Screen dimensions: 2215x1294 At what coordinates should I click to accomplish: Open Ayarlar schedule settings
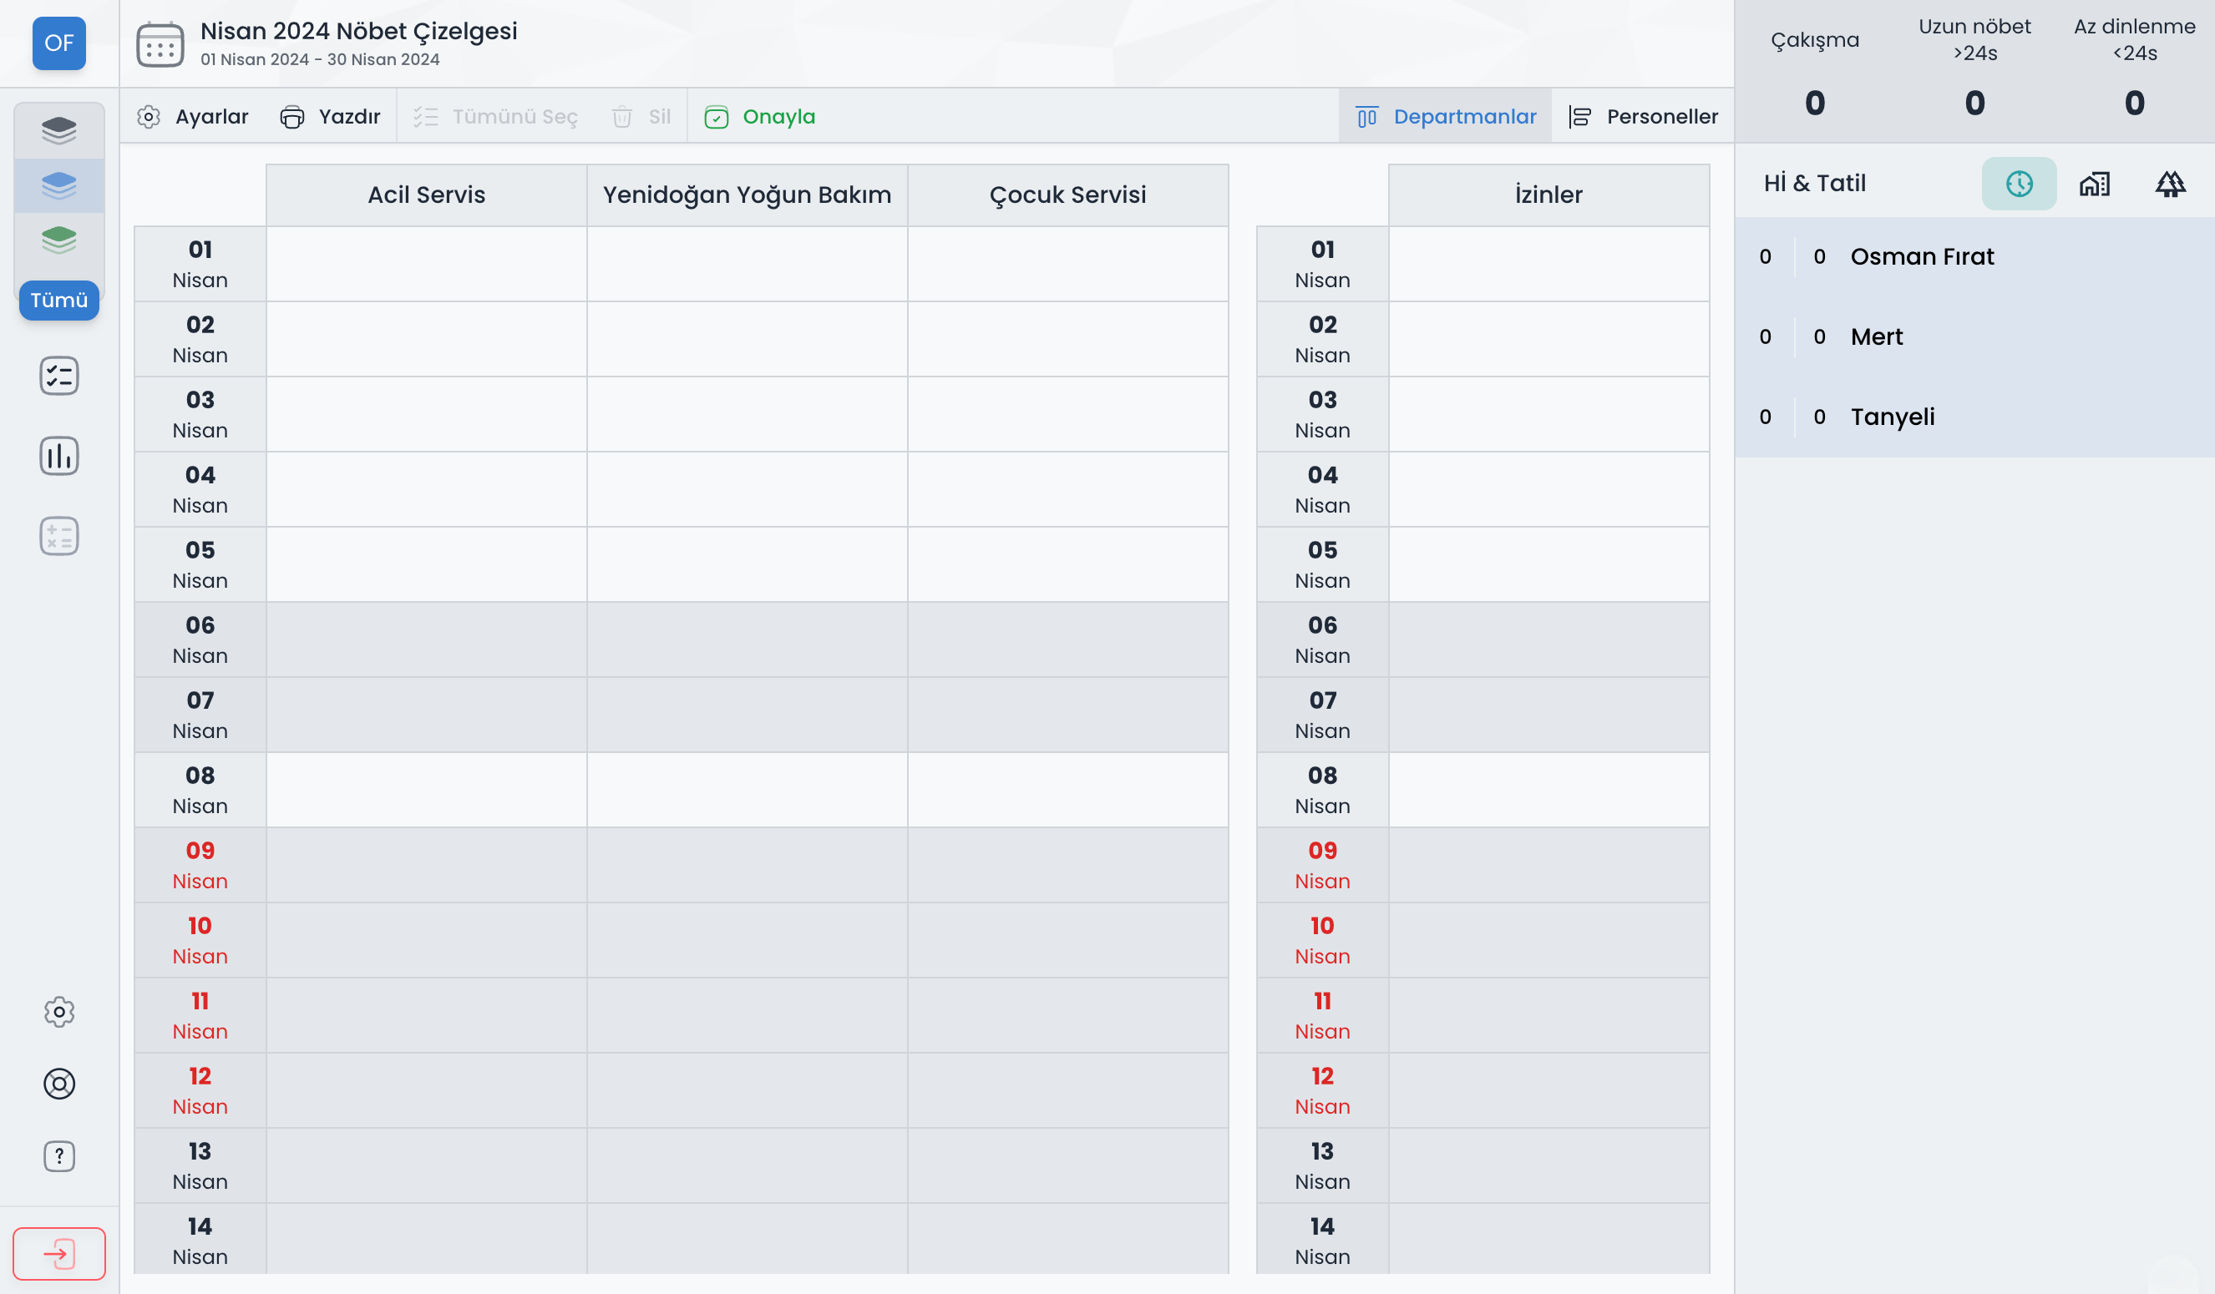[194, 117]
